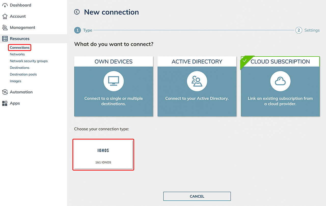Click the Apps grid icon
Screen dimensions: 326x206
tap(5, 103)
